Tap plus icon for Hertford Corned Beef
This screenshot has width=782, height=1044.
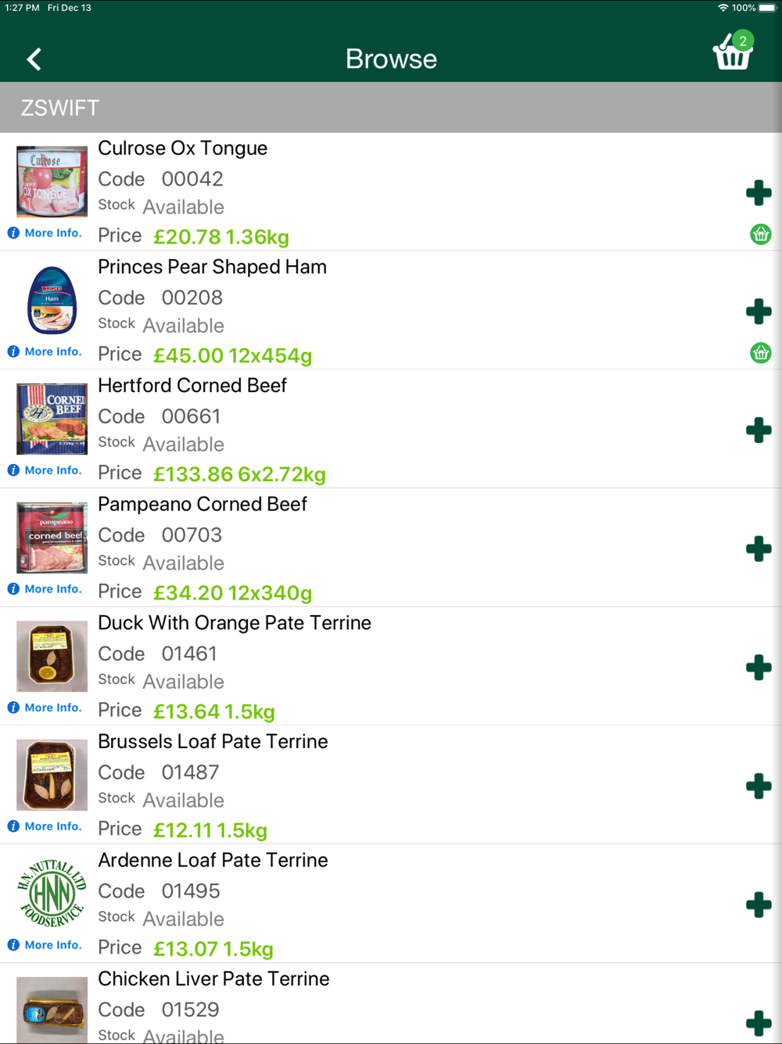(759, 430)
